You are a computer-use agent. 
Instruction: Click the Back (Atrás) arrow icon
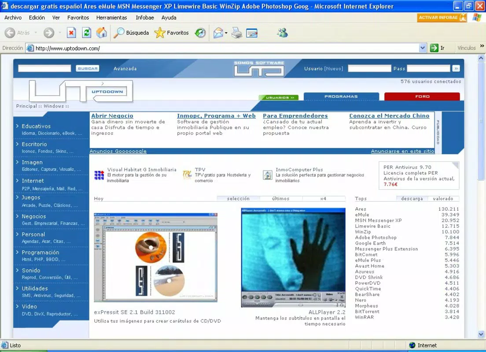pos(10,33)
